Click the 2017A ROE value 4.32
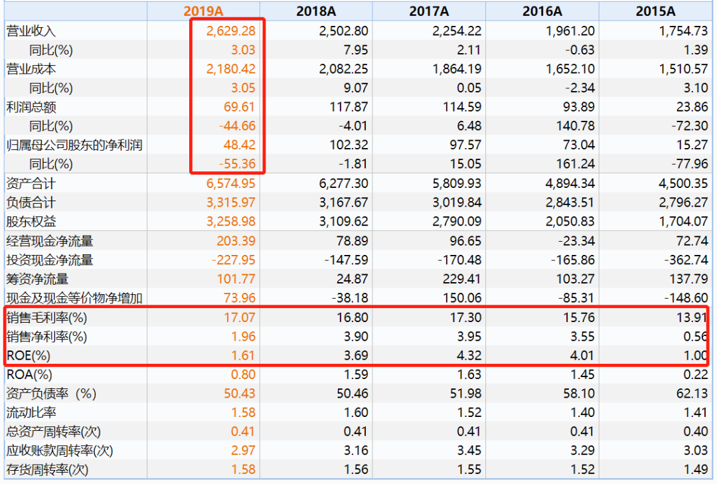Image resolution: width=717 pixels, height=484 pixels. click(x=469, y=356)
